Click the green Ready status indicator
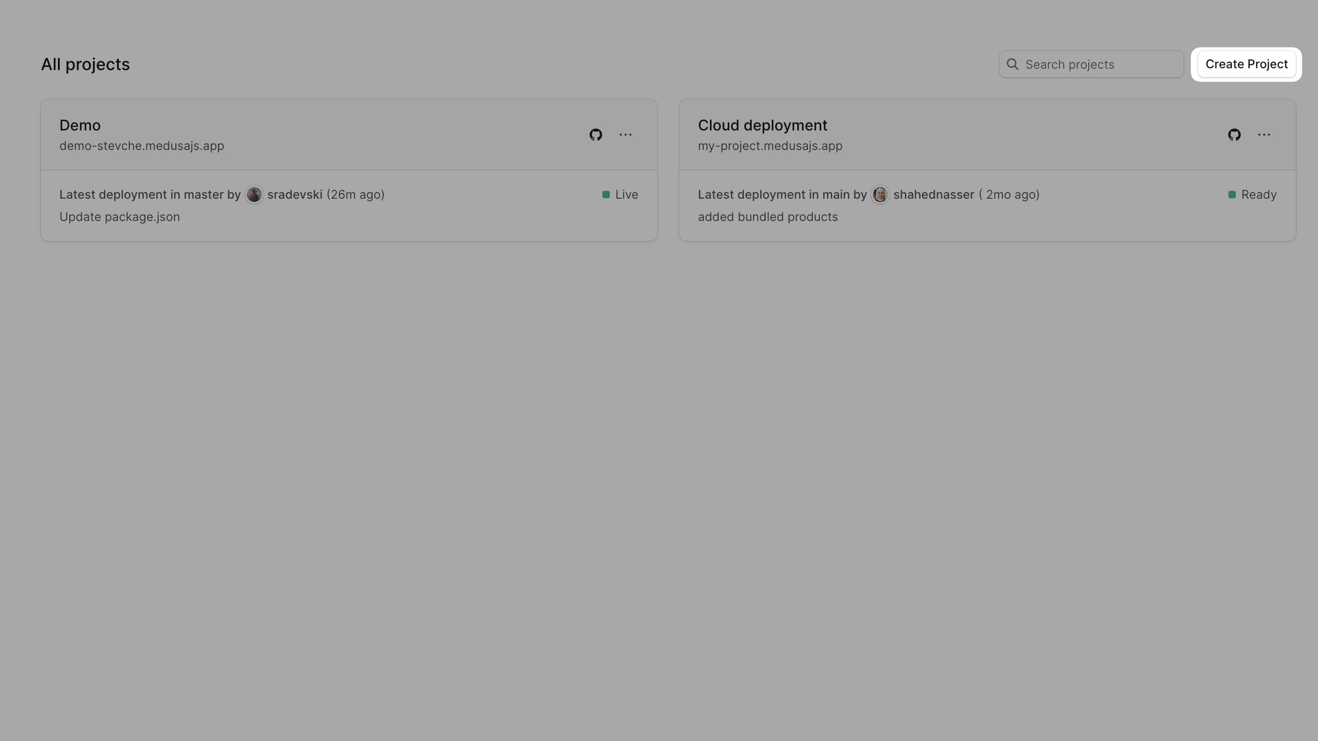 click(1232, 195)
